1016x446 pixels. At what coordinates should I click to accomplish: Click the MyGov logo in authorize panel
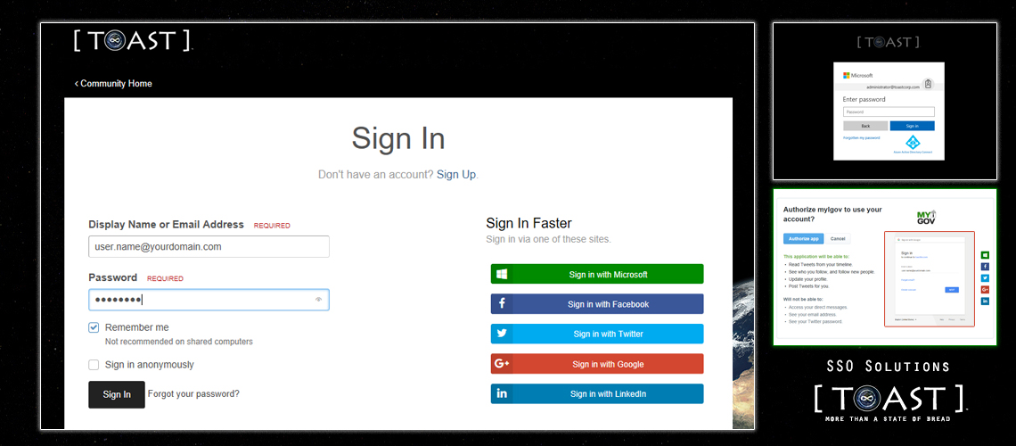(926, 218)
